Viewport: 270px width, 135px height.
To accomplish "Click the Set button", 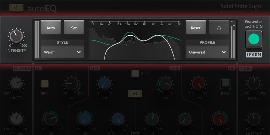I will [74, 28].
